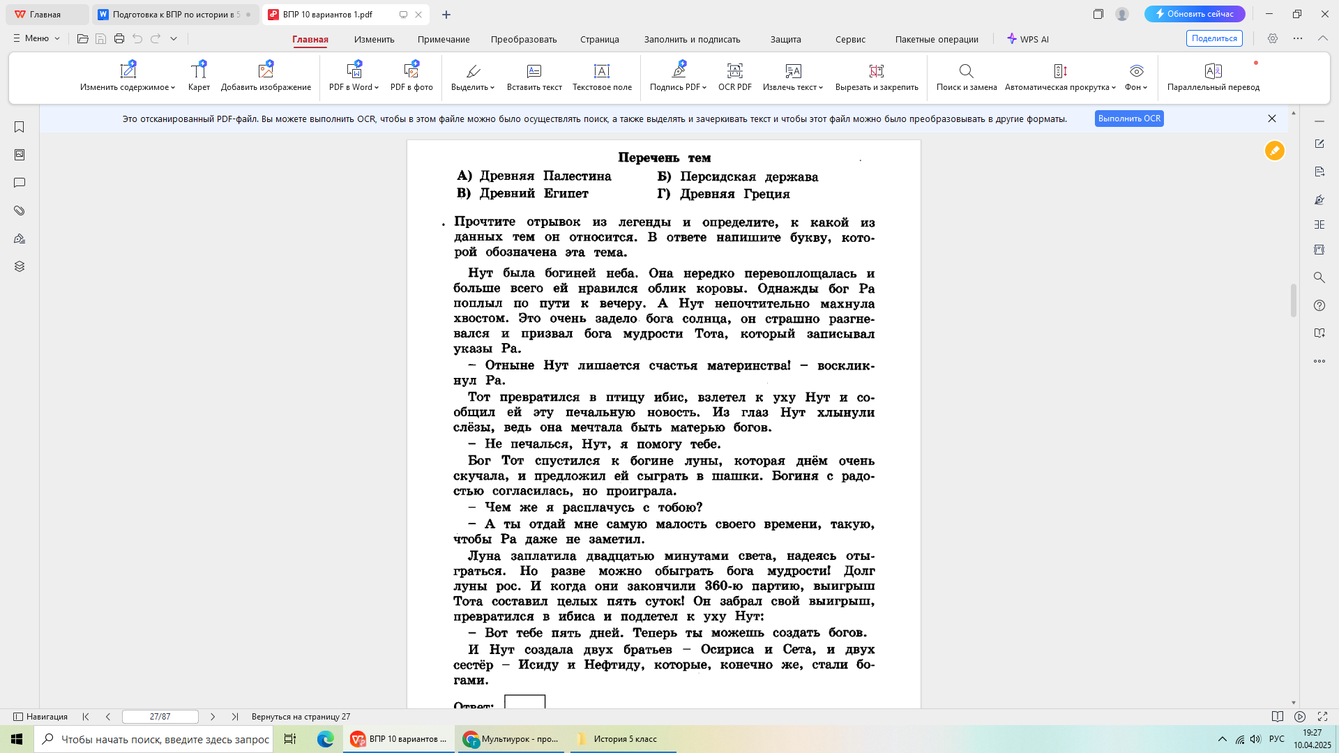The height and width of the screenshot is (753, 1339).
Task: Launch Параллельный перевод
Action: coord(1213,77)
